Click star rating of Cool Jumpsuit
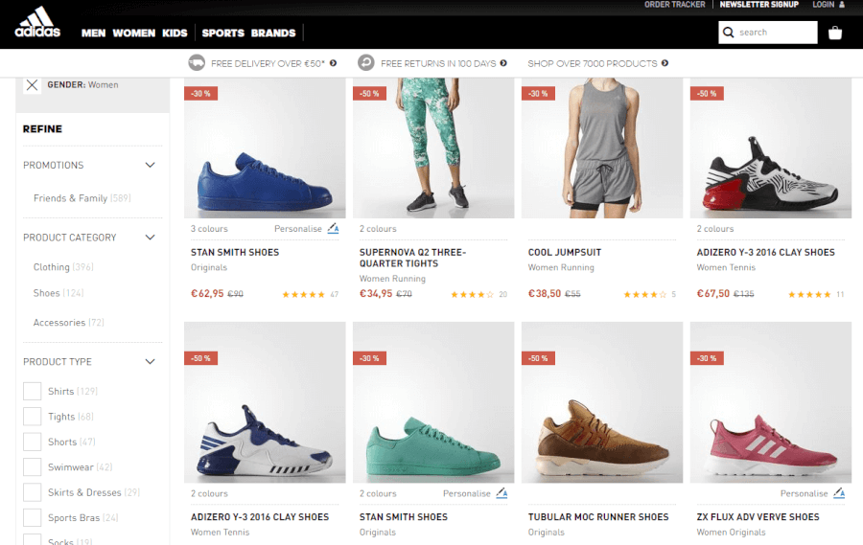This screenshot has width=863, height=545. pyautogui.click(x=644, y=295)
